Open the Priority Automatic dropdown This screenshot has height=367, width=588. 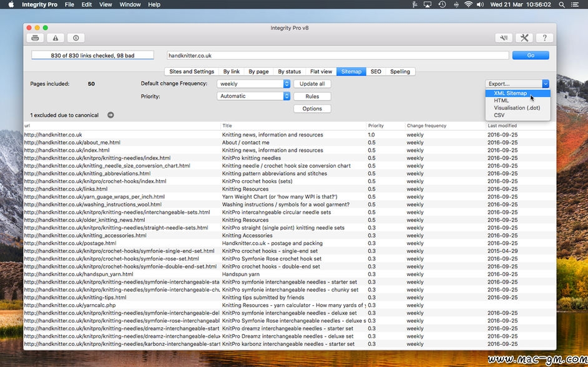pyautogui.click(x=253, y=96)
